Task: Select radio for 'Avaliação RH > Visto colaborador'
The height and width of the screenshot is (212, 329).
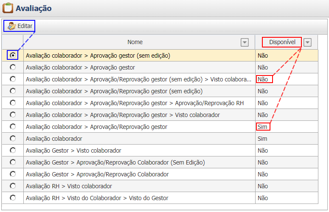Action: [13, 186]
